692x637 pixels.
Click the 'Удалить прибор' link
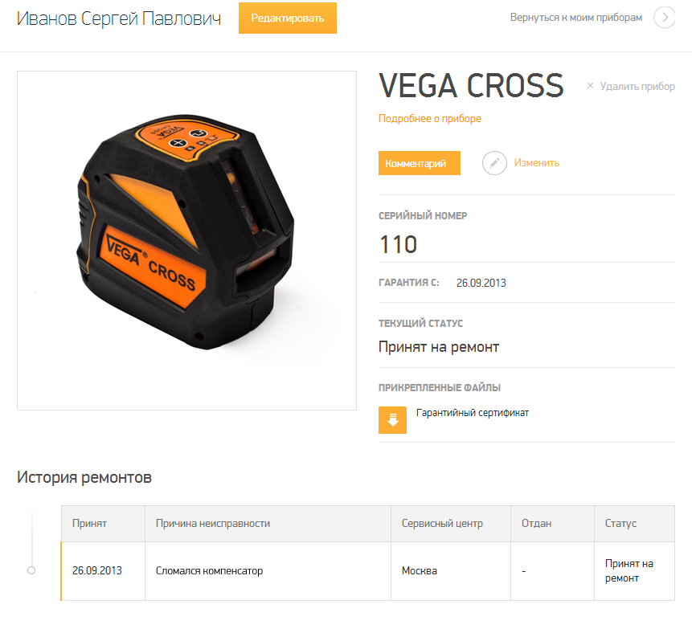pyautogui.click(x=637, y=86)
